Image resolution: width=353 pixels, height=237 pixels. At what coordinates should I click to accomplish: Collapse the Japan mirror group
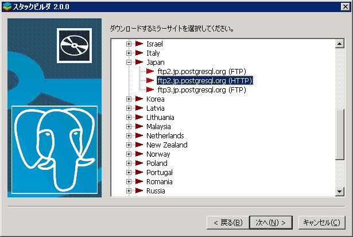click(x=129, y=63)
